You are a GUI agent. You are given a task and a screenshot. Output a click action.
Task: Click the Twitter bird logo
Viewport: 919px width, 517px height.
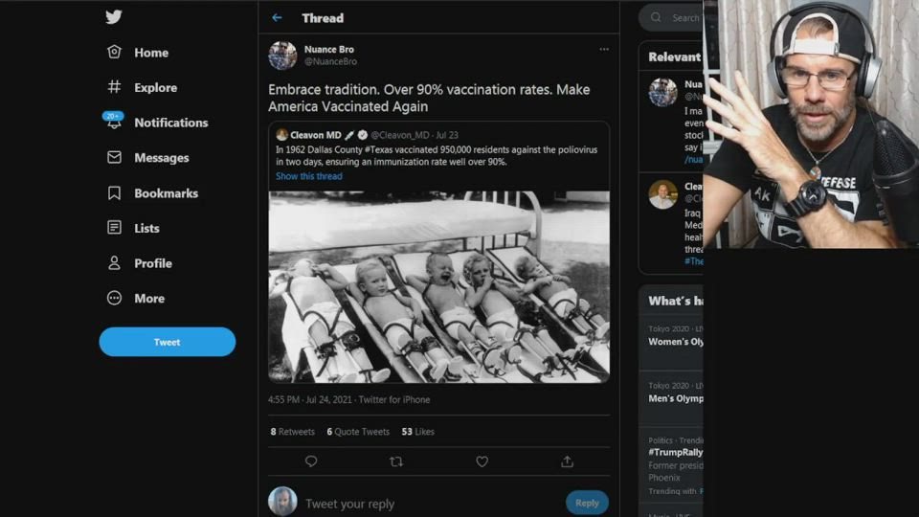114,17
